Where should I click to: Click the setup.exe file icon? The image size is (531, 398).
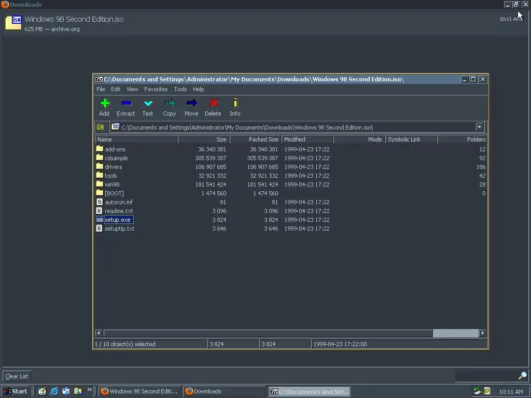click(x=100, y=219)
